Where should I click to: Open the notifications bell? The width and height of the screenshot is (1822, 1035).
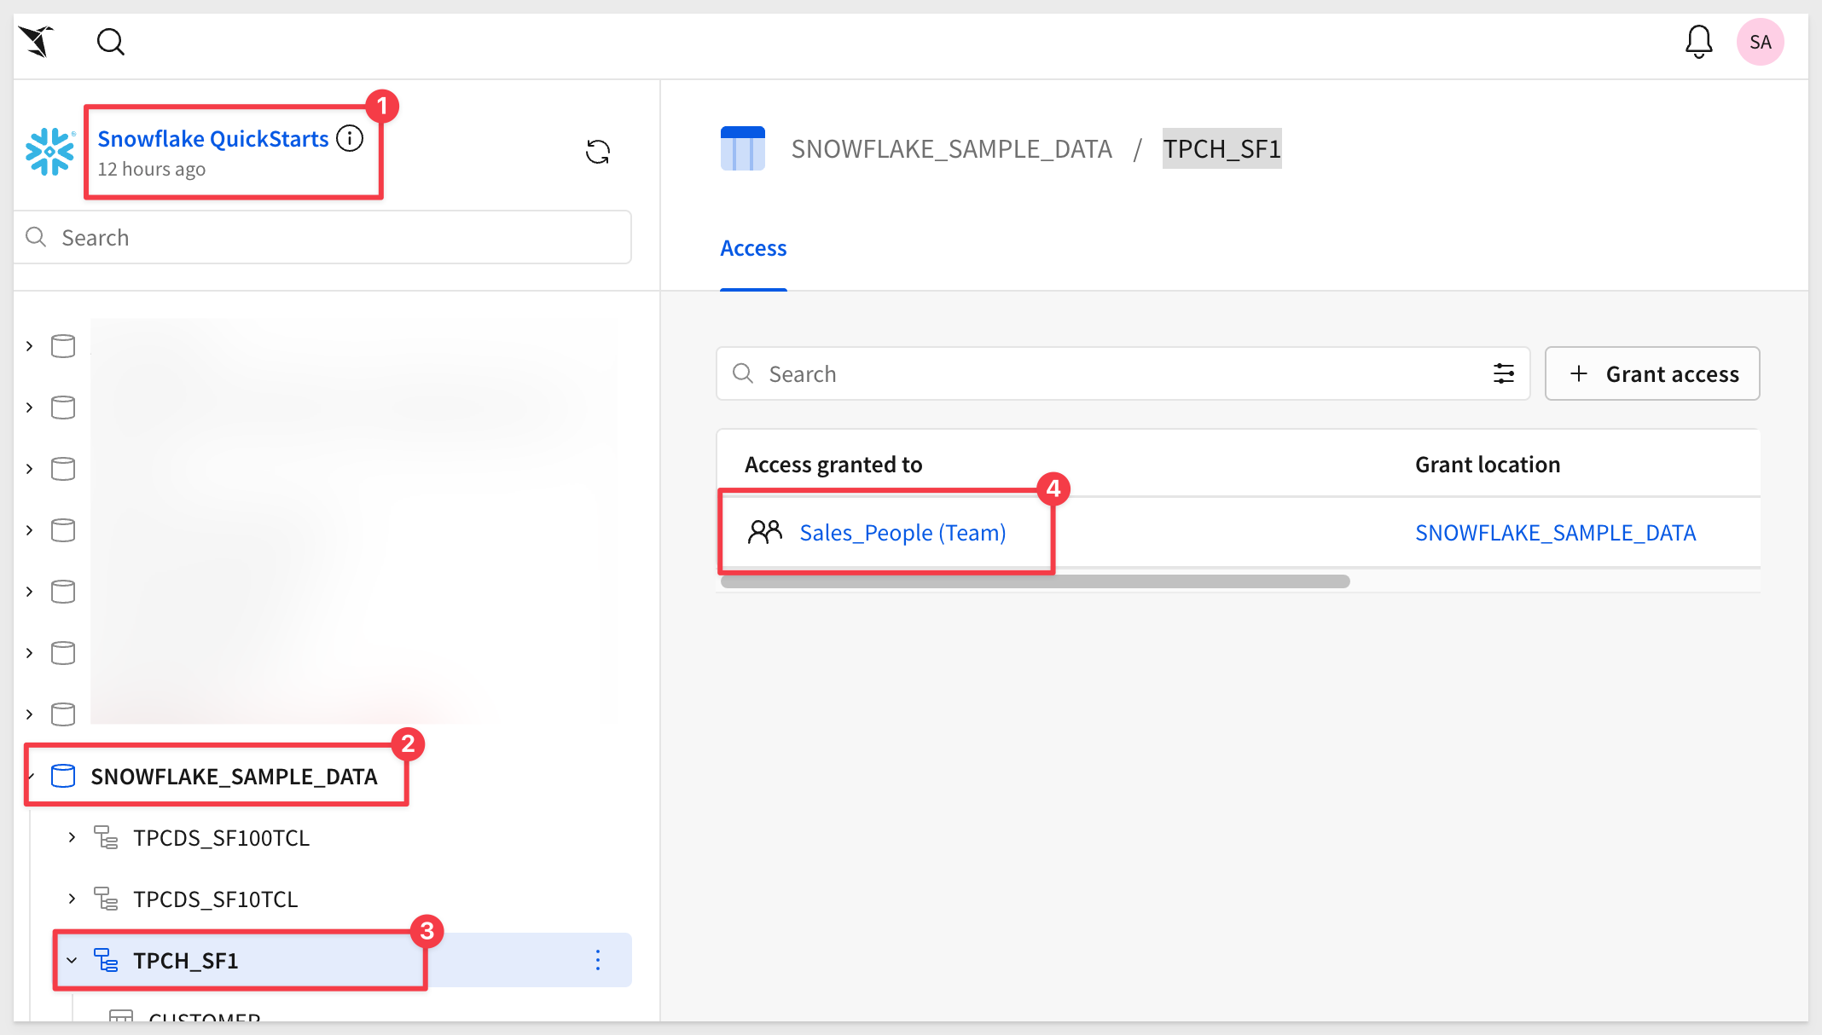pos(1698,41)
